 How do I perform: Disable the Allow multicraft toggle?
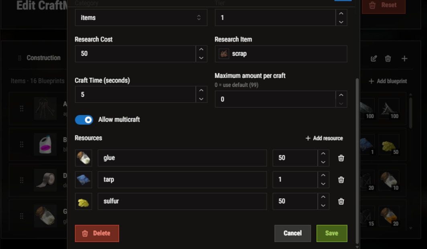tap(84, 120)
